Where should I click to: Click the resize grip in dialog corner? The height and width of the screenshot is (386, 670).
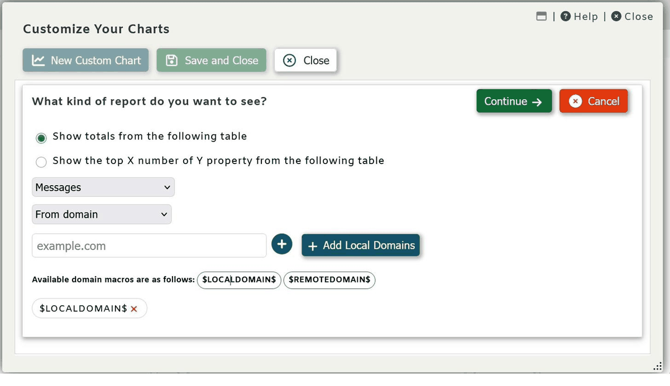point(658,366)
